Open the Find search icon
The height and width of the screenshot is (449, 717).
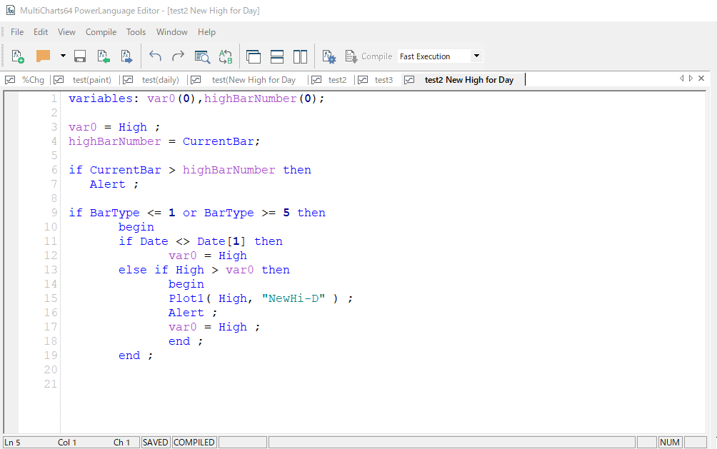(202, 56)
